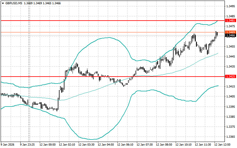
Task: Select the dashed vertical period separator line
Action: [x=29, y=72]
